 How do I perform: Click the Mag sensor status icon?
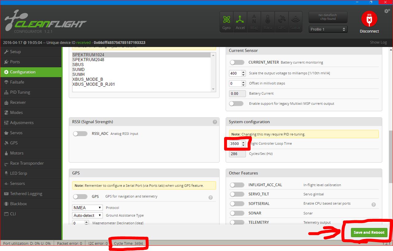click(254, 22)
